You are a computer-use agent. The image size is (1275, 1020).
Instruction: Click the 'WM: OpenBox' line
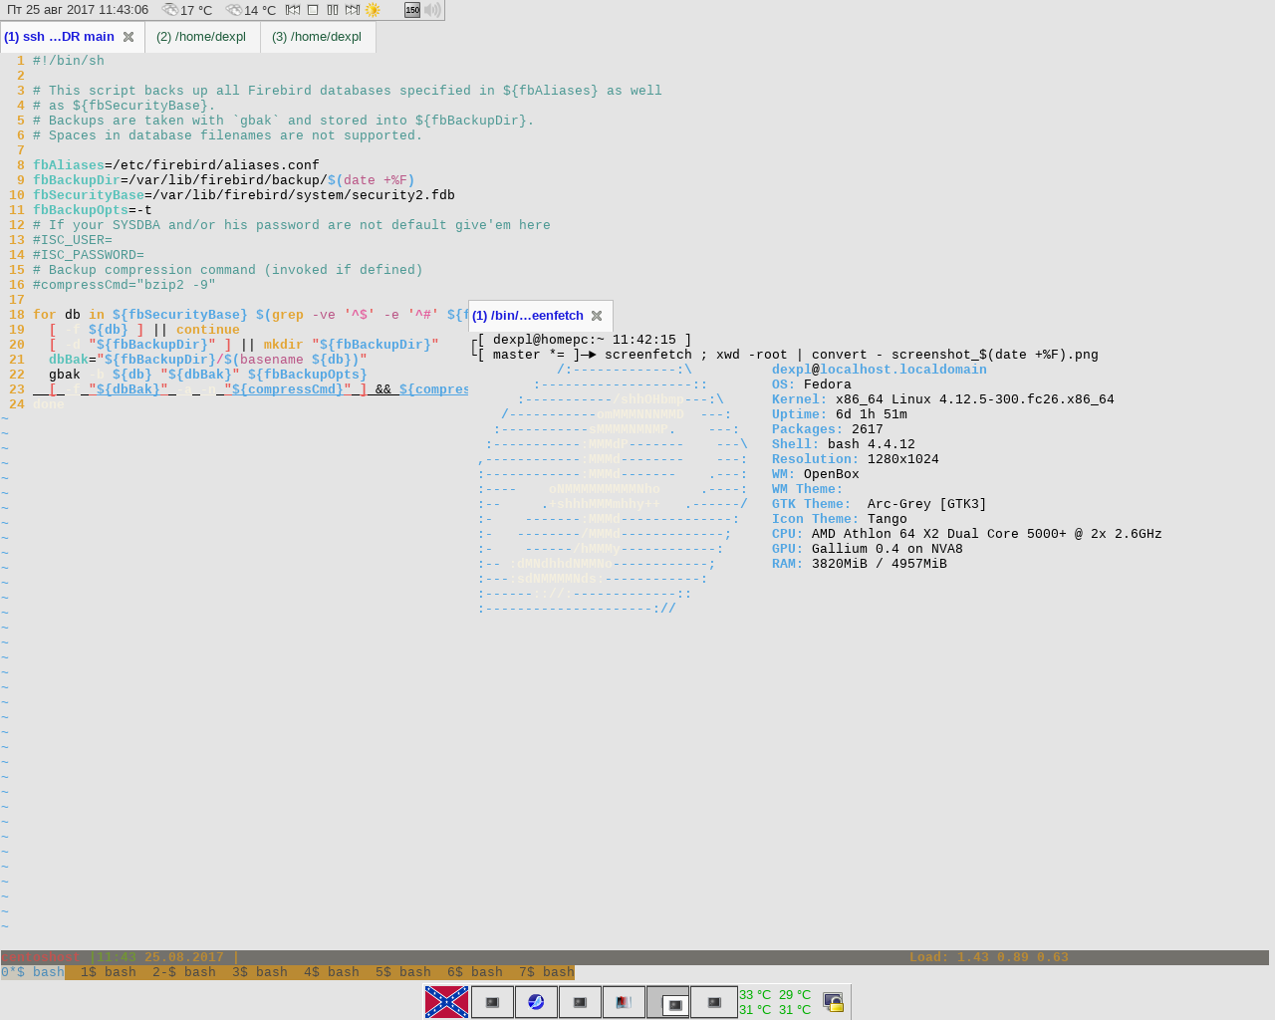[x=816, y=474]
